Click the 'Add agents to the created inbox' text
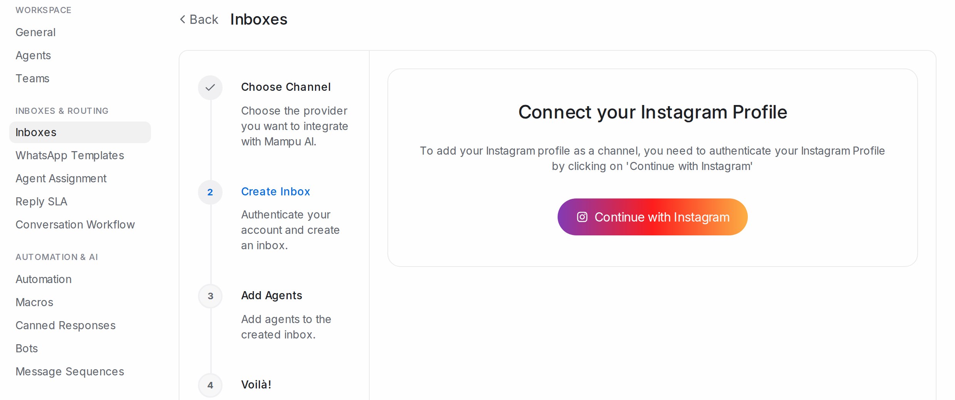 286,327
